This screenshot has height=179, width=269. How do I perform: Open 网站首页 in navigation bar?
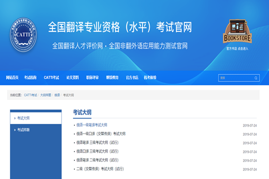pos(12,78)
